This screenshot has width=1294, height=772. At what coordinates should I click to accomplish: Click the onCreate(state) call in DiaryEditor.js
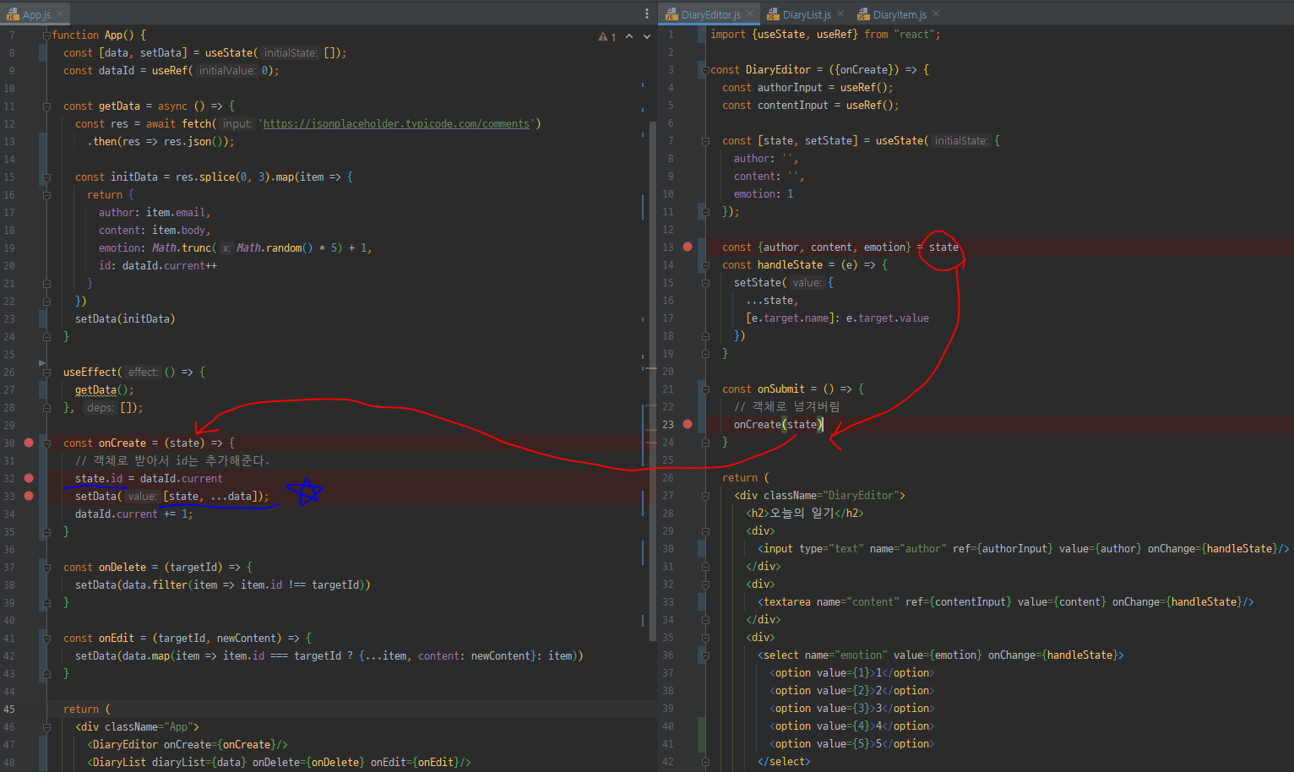click(778, 424)
